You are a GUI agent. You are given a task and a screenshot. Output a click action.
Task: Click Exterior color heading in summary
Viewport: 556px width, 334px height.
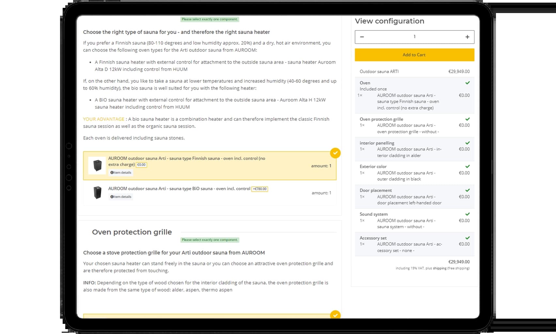click(373, 167)
